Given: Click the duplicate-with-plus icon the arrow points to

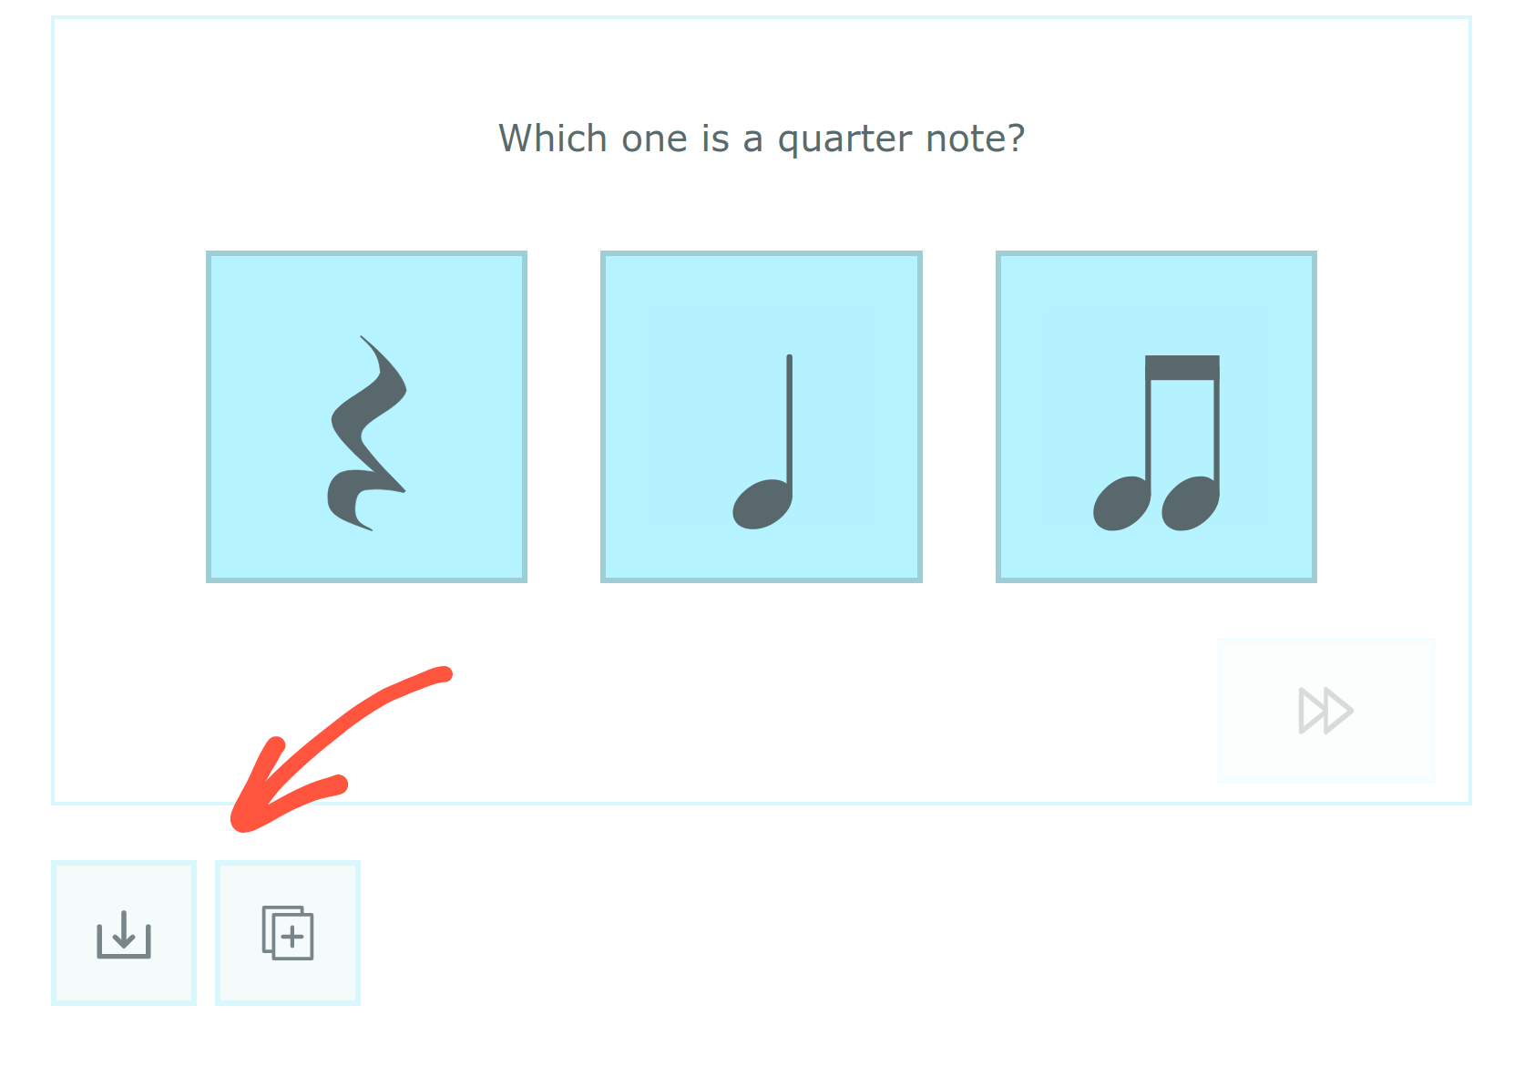Looking at the screenshot, I should pos(288,933).
